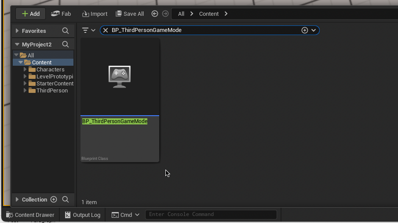Image resolution: width=398 pixels, height=223 pixels.
Task: Click the Save All button
Action: pos(130,14)
